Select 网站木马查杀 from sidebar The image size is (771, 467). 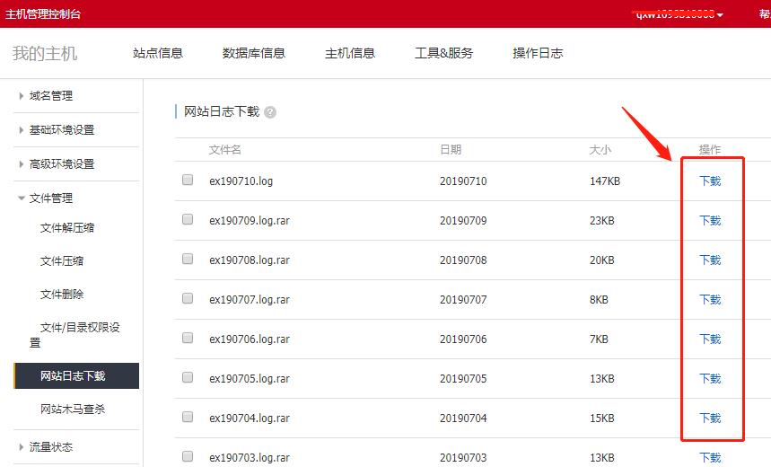click(73, 410)
